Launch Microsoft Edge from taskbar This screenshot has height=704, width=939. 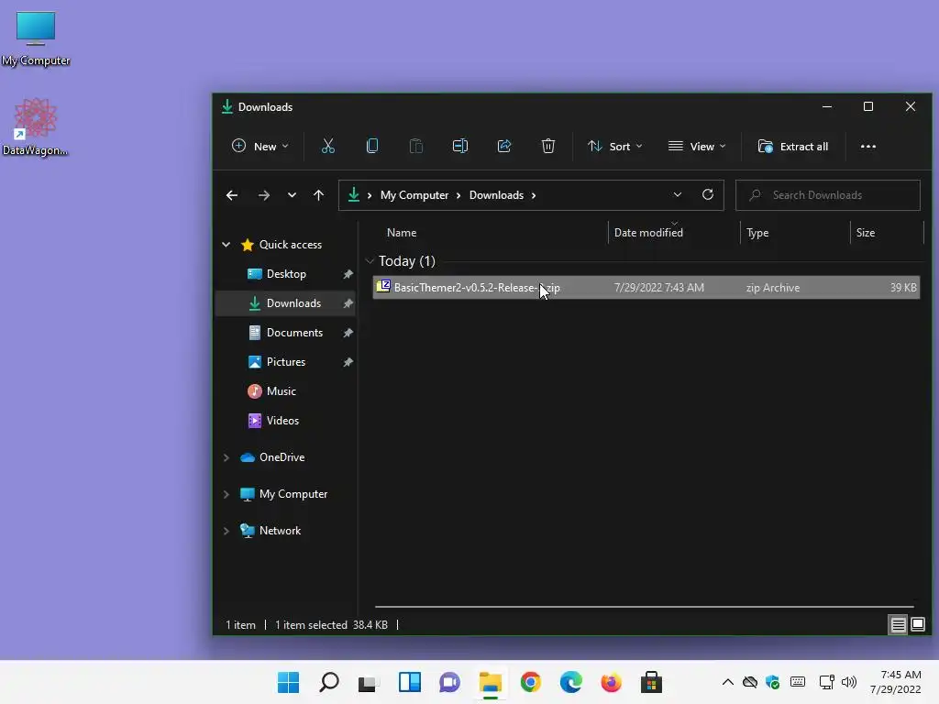pos(570,682)
